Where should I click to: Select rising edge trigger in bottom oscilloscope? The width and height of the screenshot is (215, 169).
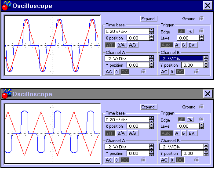click(182, 119)
